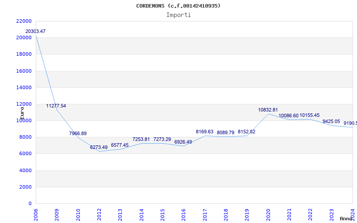Click the data label 7253.81
The image size is (357, 223).
point(141,139)
